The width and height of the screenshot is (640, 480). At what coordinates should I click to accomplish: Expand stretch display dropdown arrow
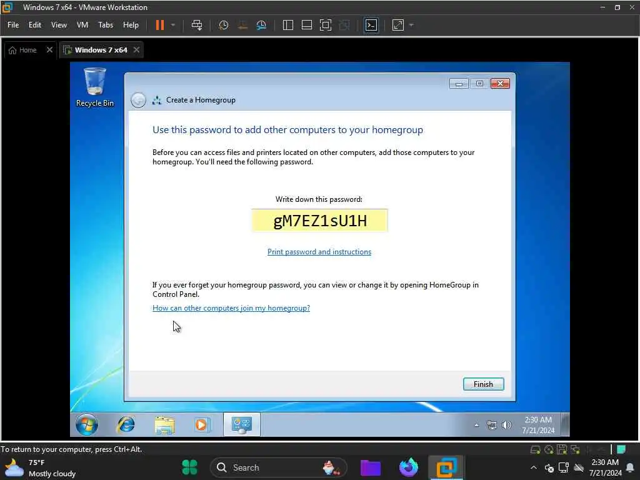(x=411, y=25)
